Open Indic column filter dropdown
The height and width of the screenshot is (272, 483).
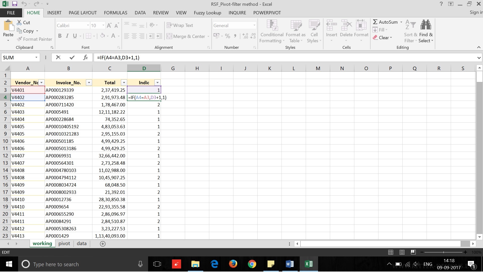click(x=157, y=83)
